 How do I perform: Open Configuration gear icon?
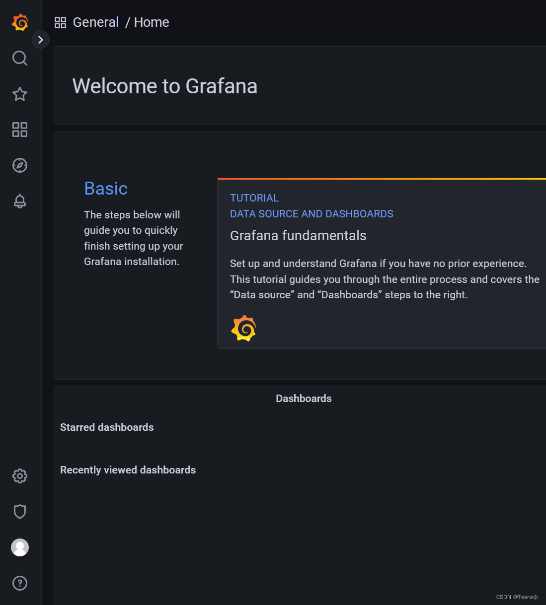20,476
